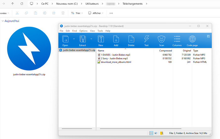The height and width of the screenshot is (139, 220).
Task: Open the Afficher view dropdown in Explorer
Action: 96,13
